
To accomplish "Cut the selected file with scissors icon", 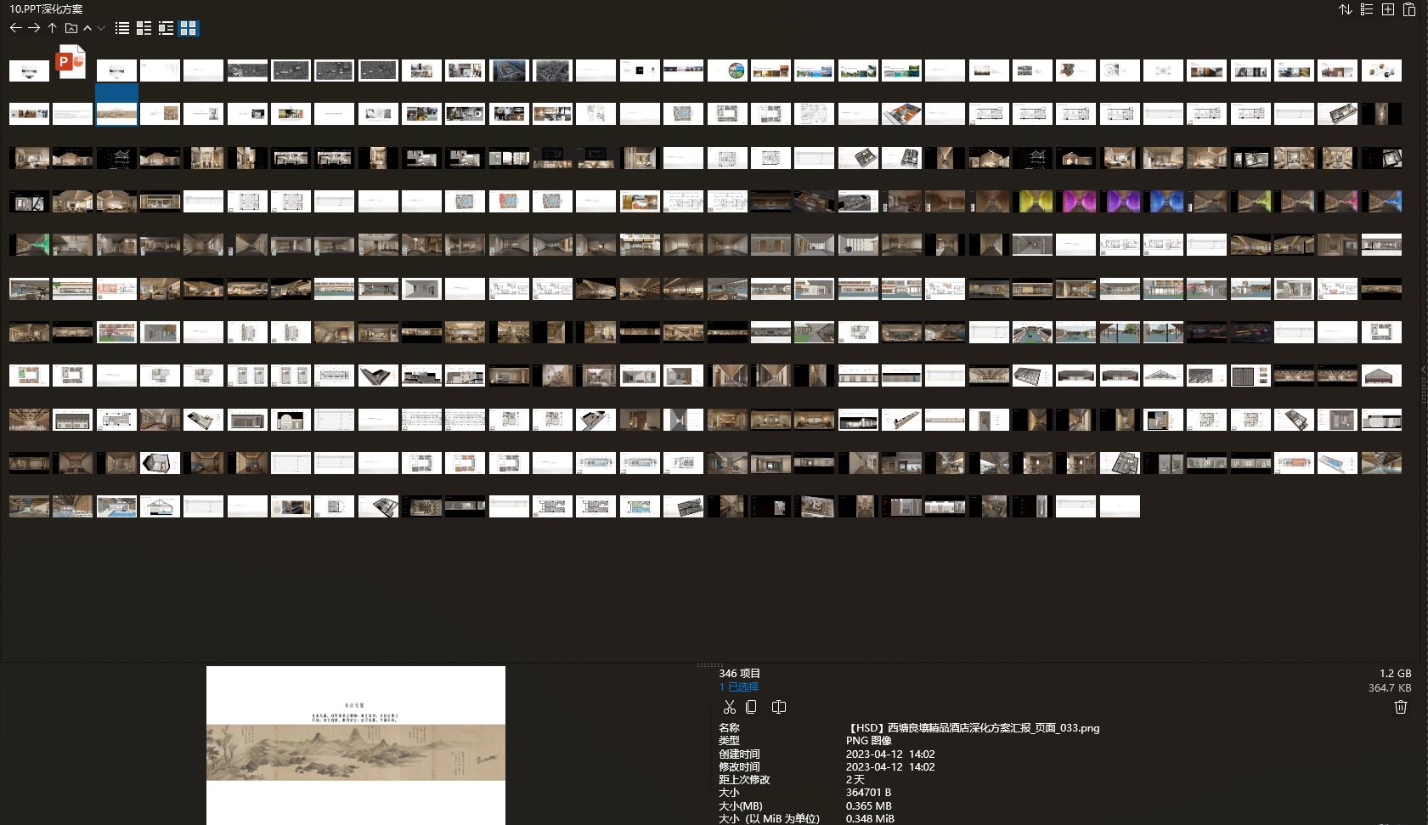I will (x=729, y=707).
